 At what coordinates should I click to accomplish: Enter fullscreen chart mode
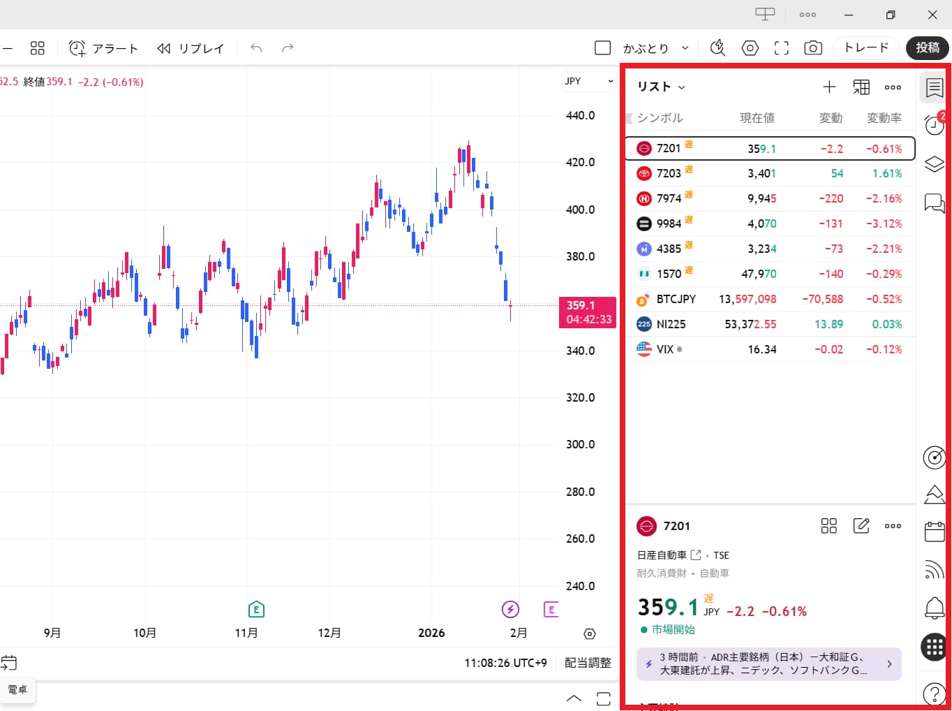(782, 48)
